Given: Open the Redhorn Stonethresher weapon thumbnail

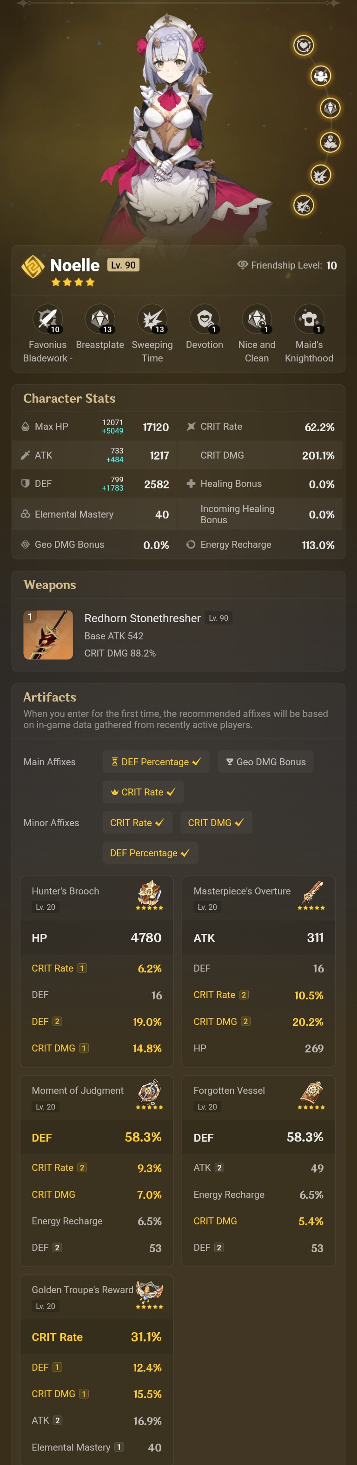Looking at the screenshot, I should click(48, 635).
